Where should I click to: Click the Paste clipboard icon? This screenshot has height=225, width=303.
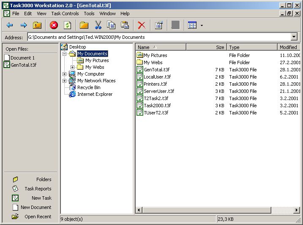click(125, 25)
